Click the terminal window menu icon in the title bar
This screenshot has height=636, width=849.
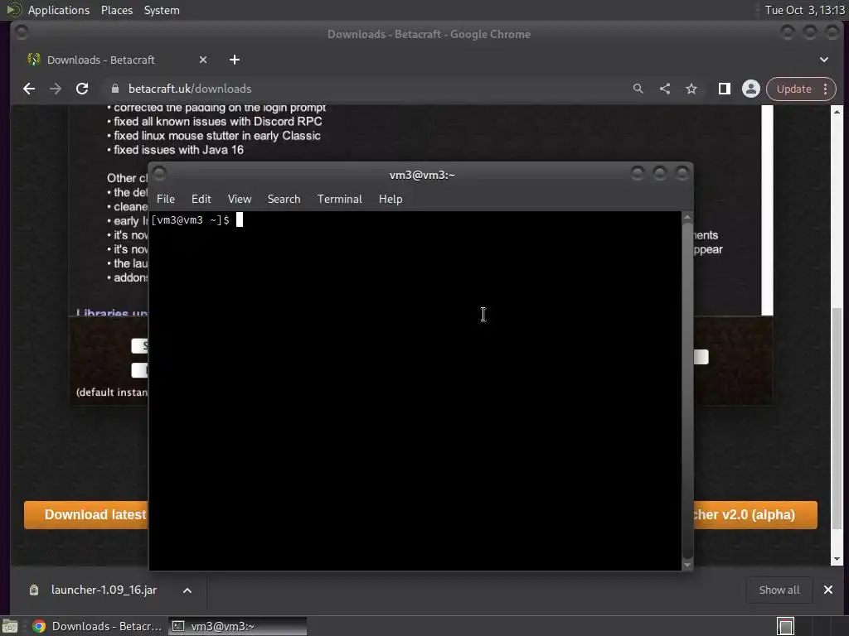tap(159, 173)
